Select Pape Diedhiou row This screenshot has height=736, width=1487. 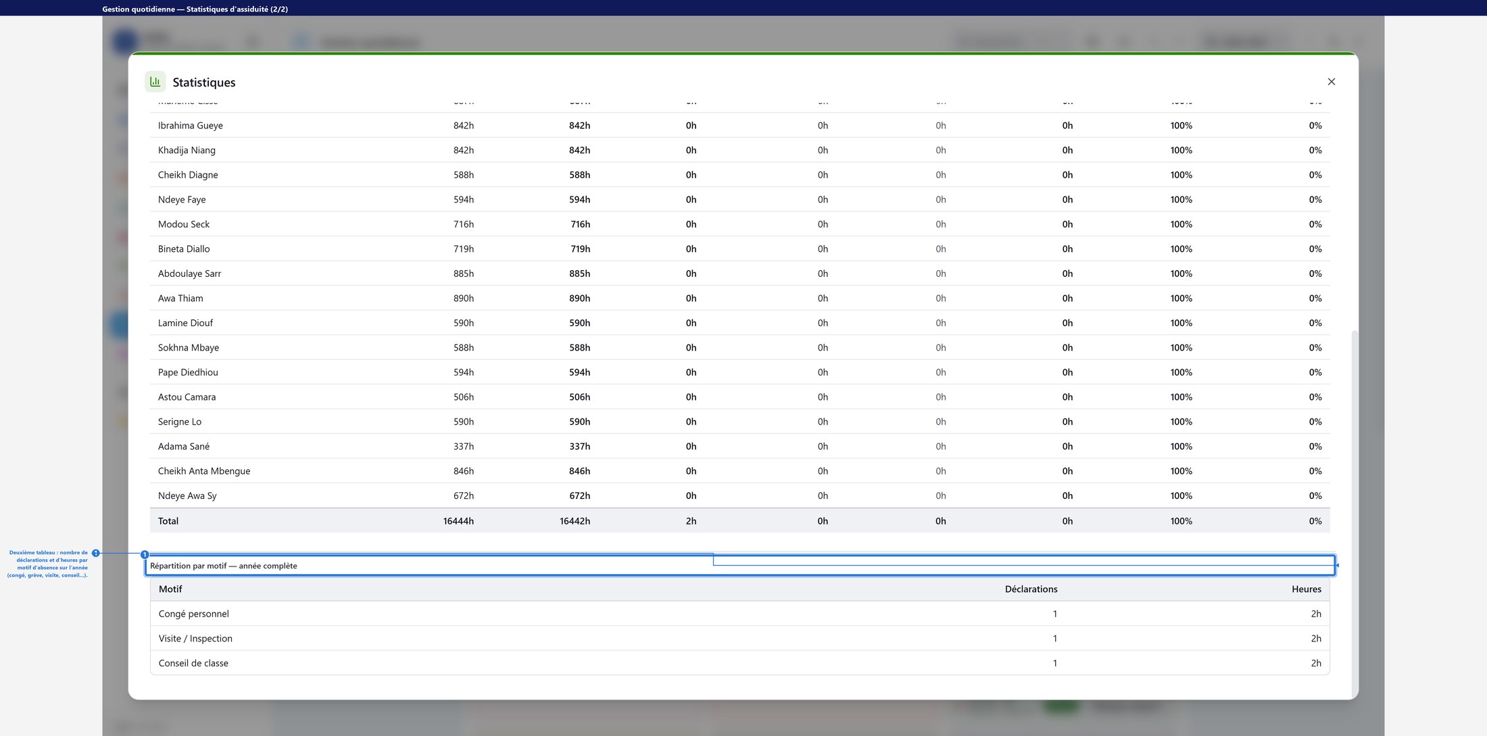click(739, 372)
